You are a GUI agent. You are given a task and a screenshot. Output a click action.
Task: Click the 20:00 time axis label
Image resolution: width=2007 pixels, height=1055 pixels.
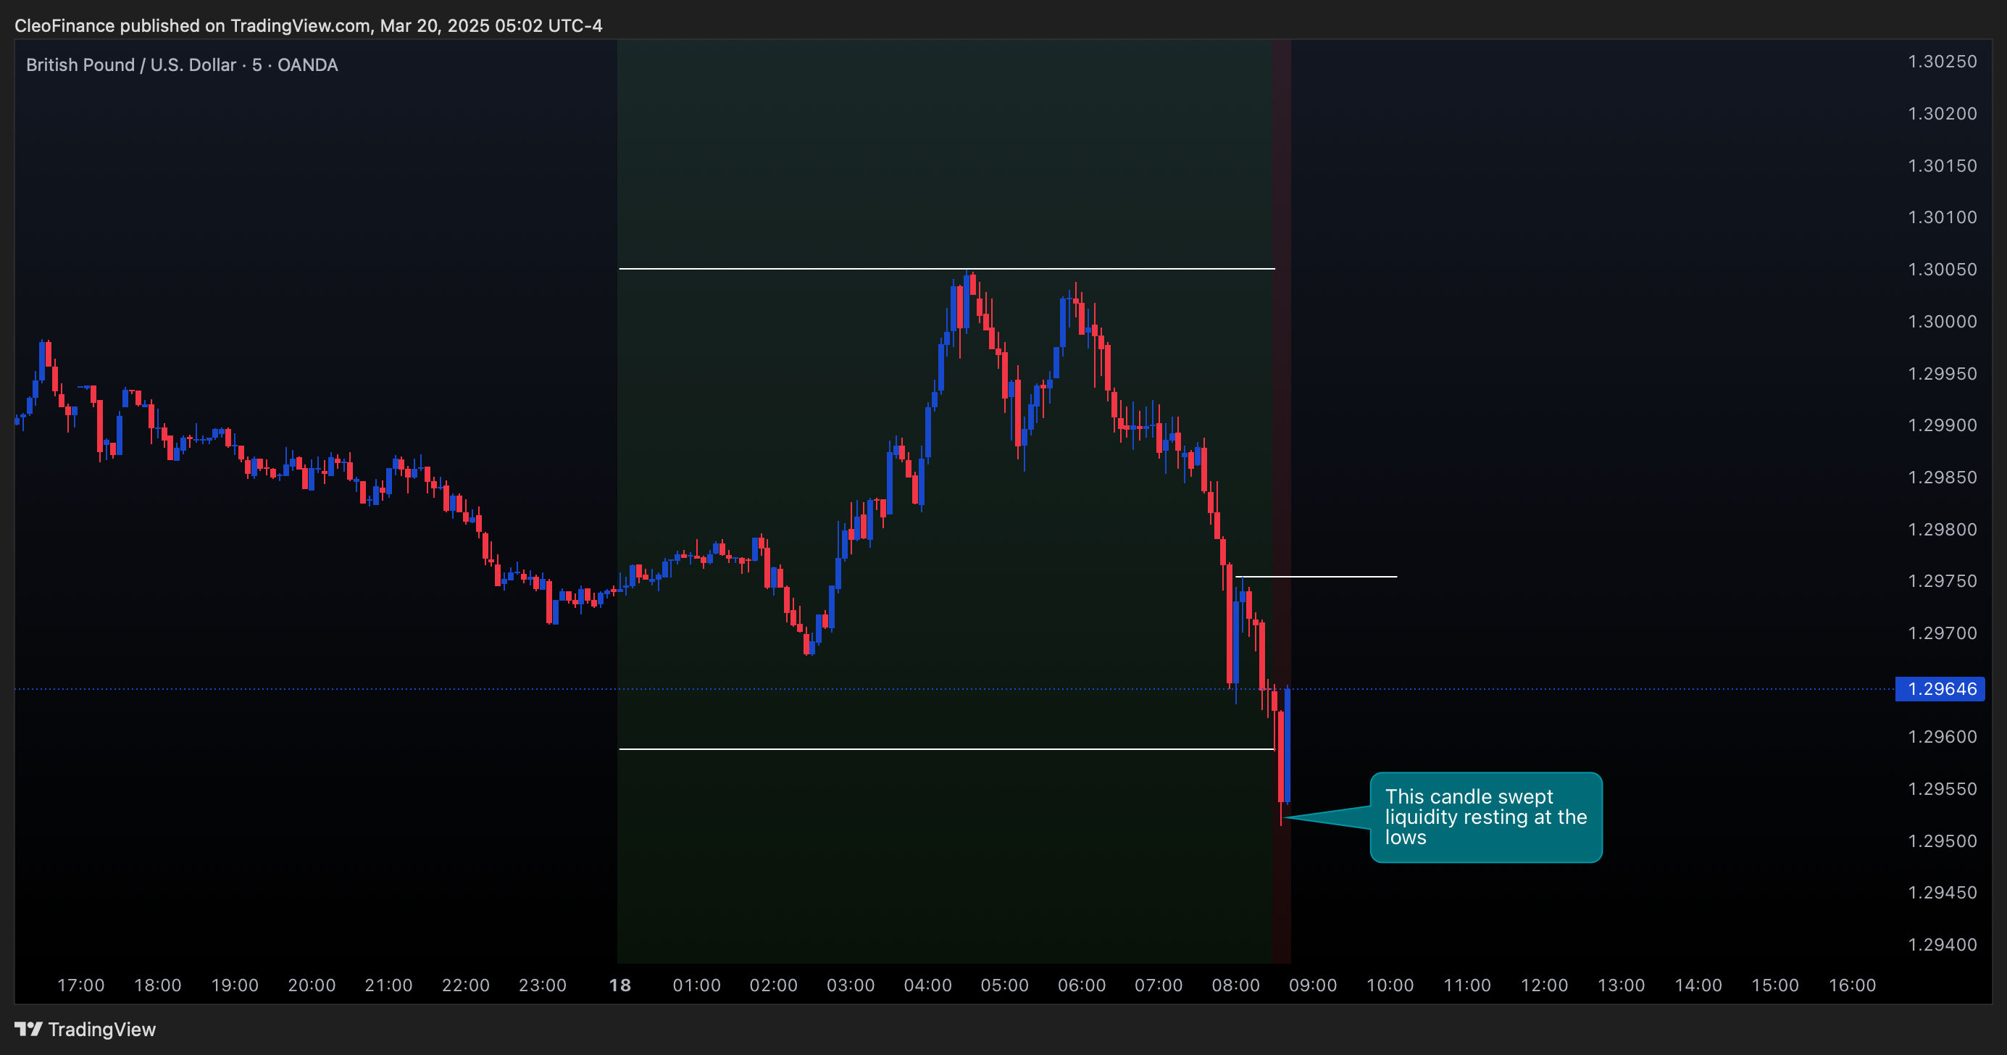tap(312, 985)
